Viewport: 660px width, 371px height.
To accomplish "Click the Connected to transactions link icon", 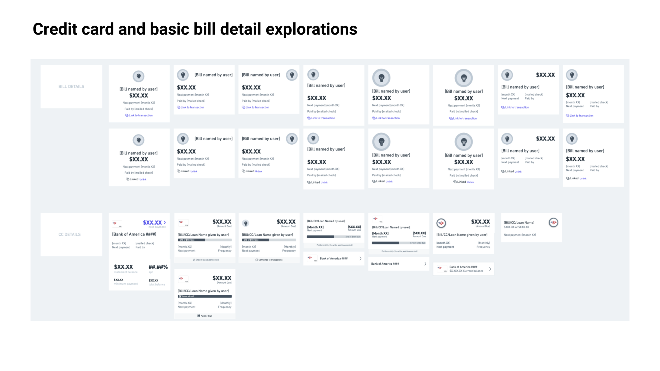I will (x=257, y=260).
